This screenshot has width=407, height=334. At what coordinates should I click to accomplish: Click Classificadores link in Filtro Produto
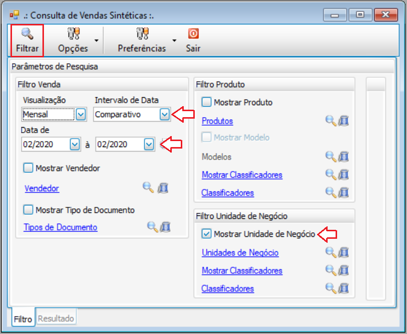click(x=227, y=193)
